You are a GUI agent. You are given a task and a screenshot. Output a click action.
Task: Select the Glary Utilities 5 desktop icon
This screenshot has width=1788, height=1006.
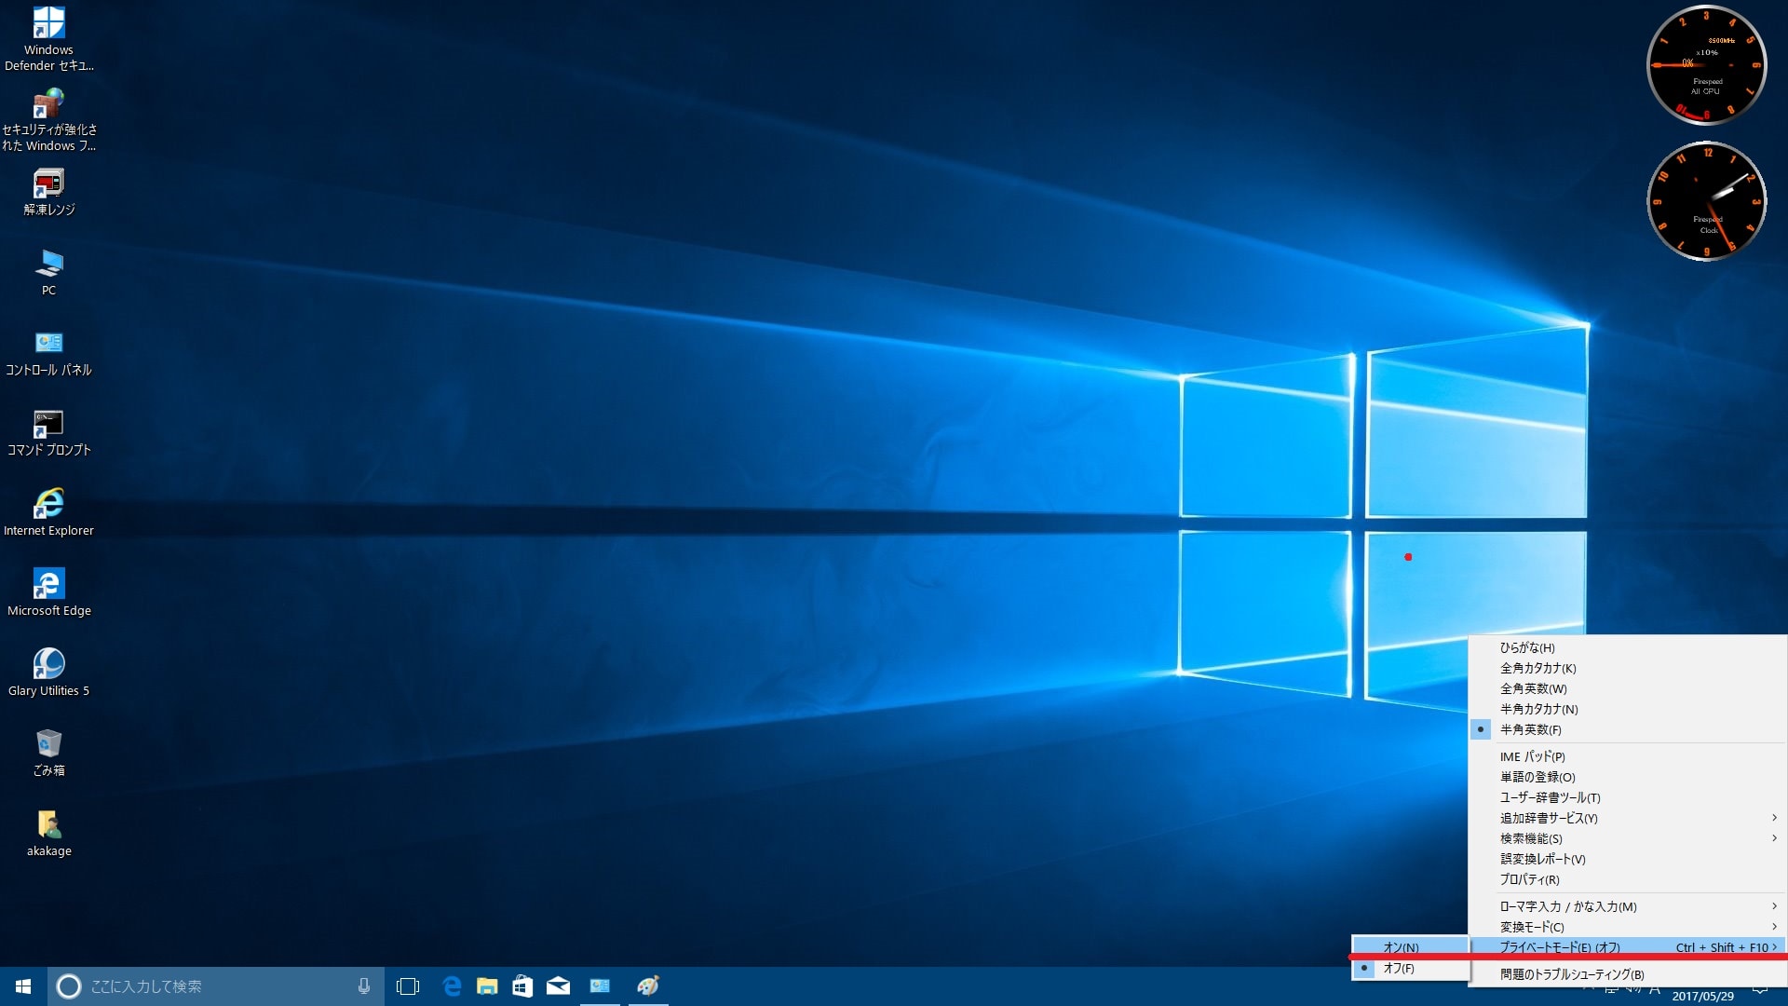tap(48, 673)
